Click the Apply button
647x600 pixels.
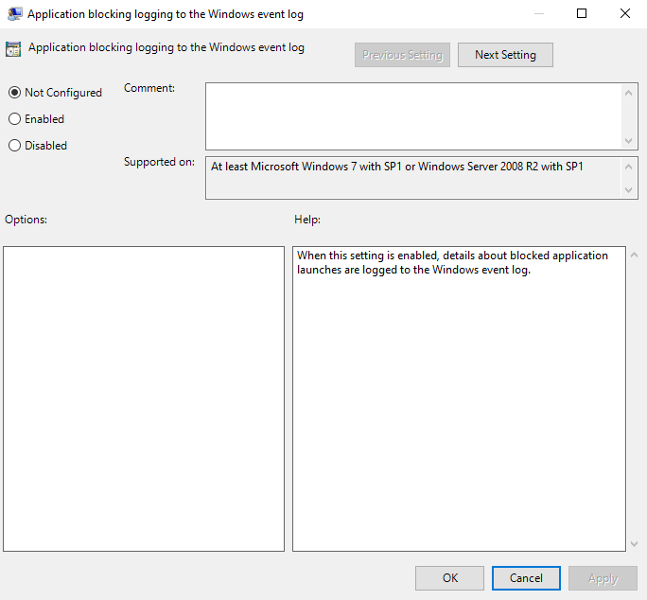tap(603, 578)
